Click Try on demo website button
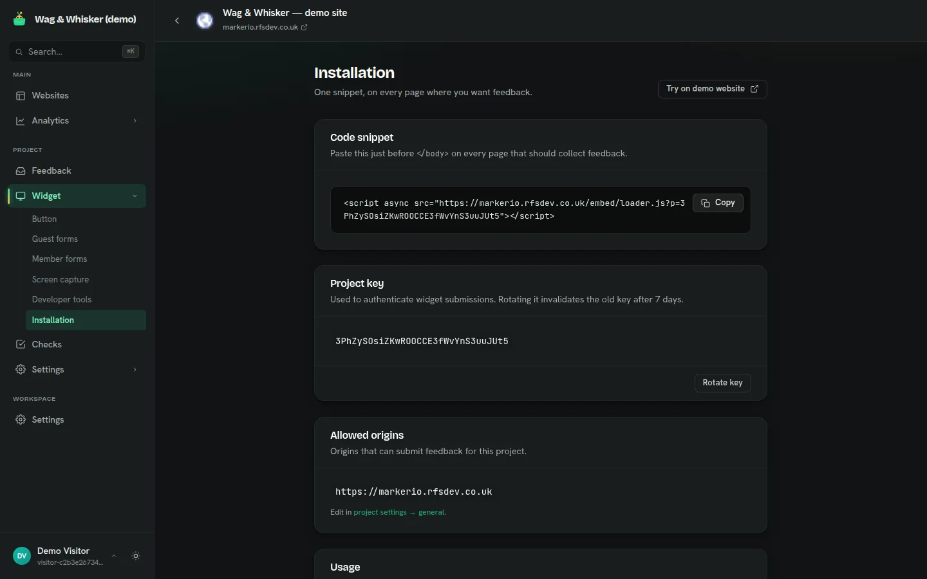The width and height of the screenshot is (927, 579). (x=712, y=89)
